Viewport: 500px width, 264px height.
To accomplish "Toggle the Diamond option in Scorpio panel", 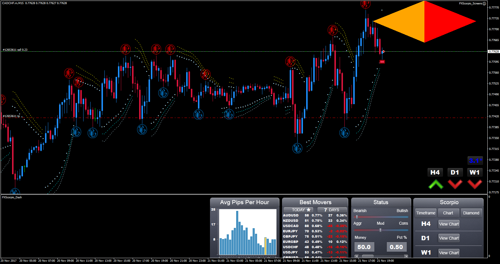I will pyautogui.click(x=471, y=213).
